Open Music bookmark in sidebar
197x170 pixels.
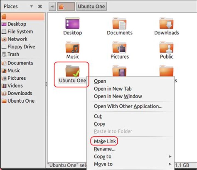(11, 71)
